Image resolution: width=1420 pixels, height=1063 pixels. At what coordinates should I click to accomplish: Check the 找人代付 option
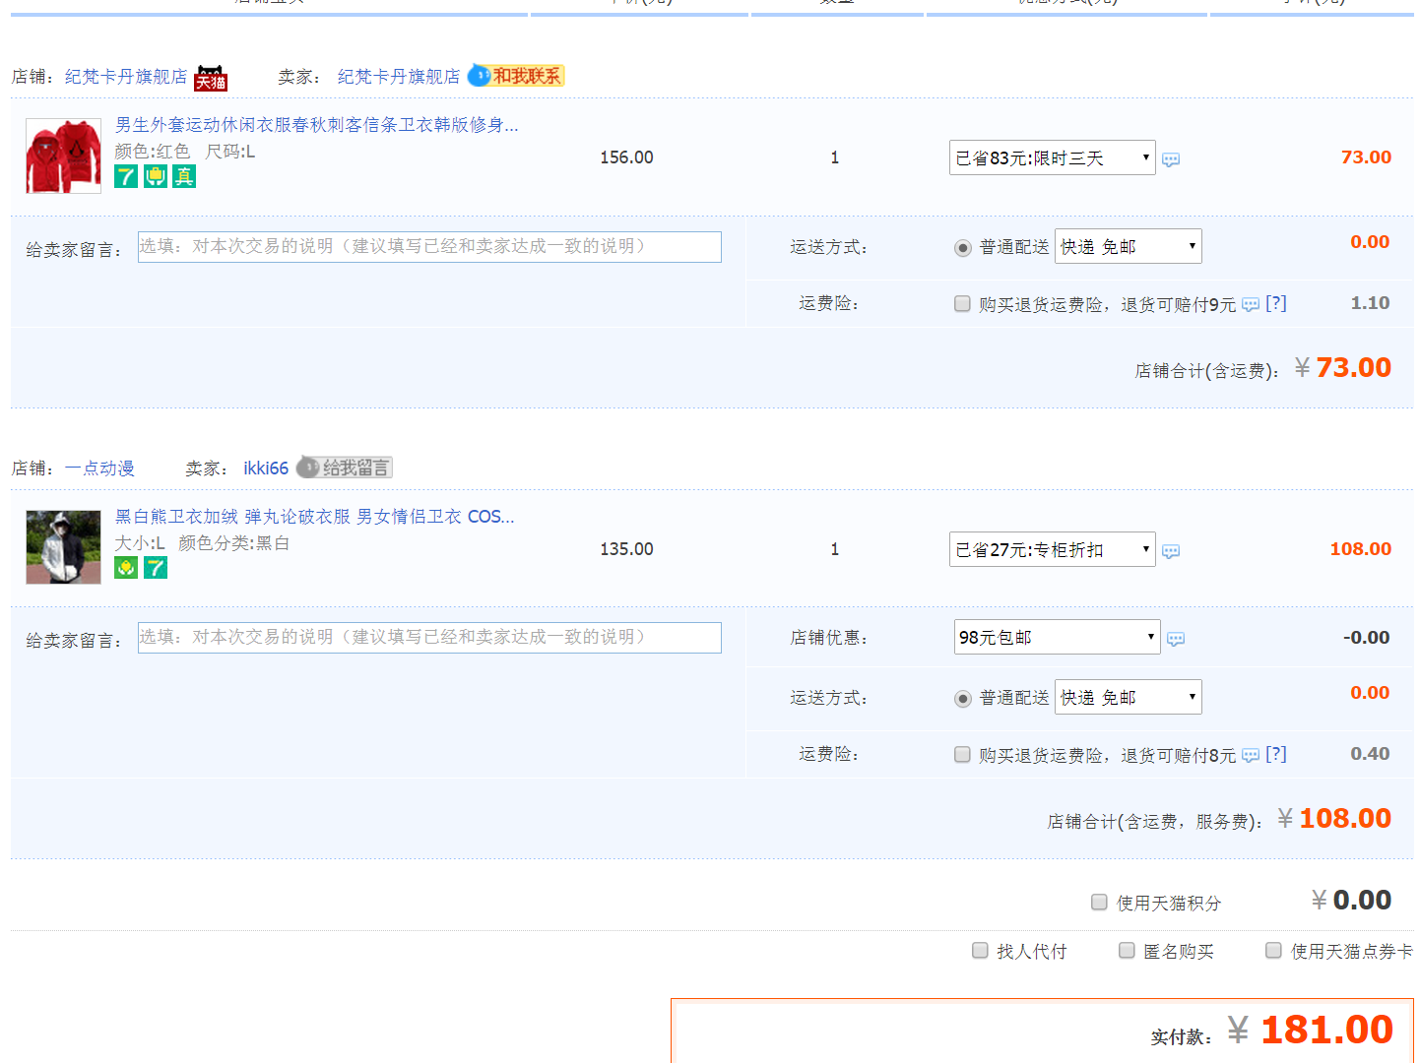[980, 951]
